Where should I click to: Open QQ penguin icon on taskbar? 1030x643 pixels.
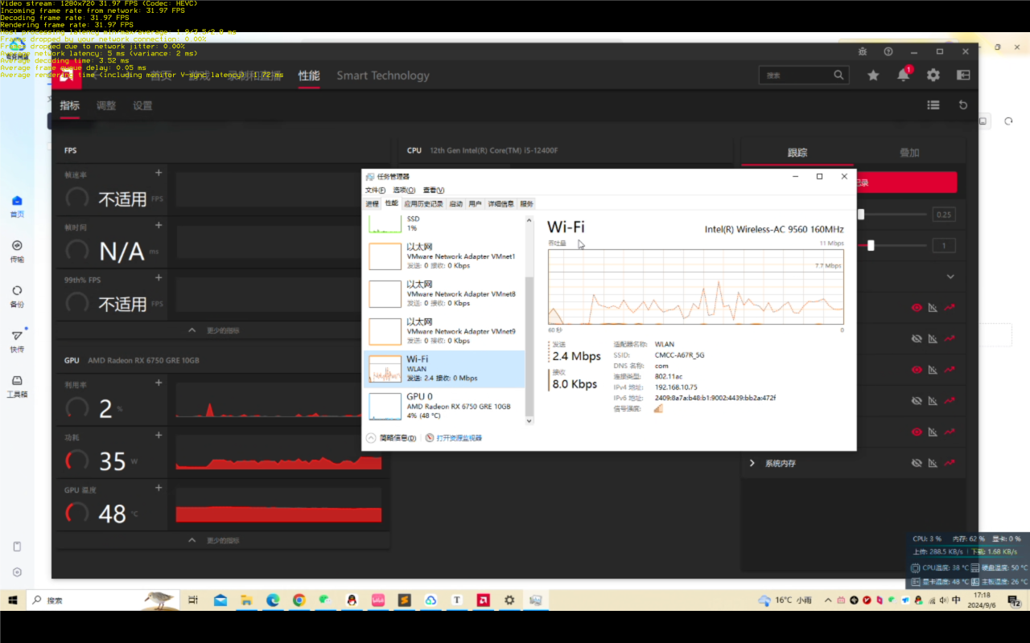(351, 600)
